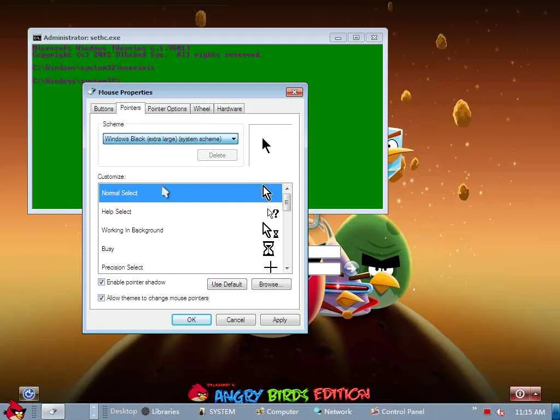Screen dimensions: 560x420
Task: Maximize the sethc.exe command window
Action: pos(356,38)
